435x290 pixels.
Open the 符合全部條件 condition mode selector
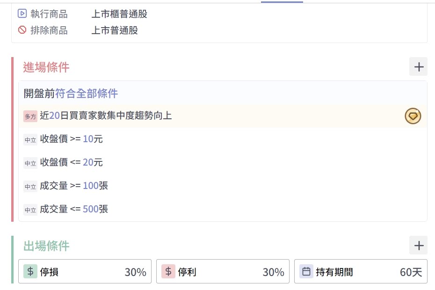coord(87,94)
